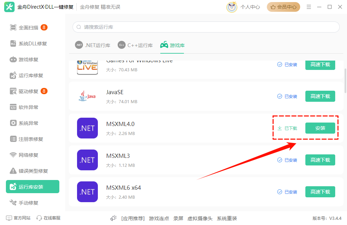Click 安装 button for MSXML4.0

pos(320,128)
